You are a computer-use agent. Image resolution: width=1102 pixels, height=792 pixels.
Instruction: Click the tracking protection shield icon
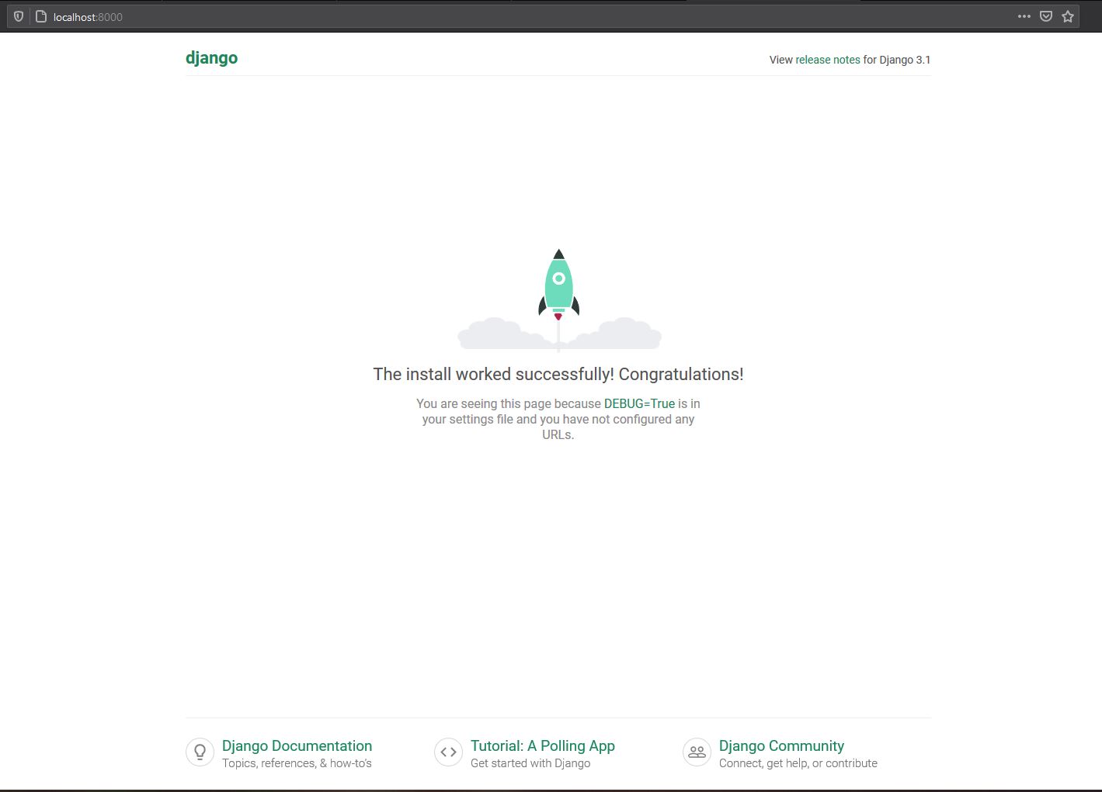(x=19, y=16)
